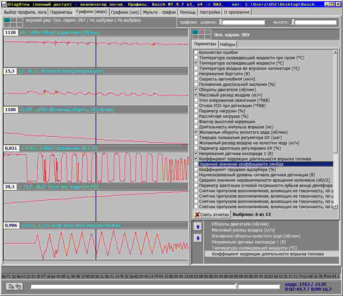Enable the Количество ошибок checkbox
The height and width of the screenshot is (296, 343).
coord(196,53)
